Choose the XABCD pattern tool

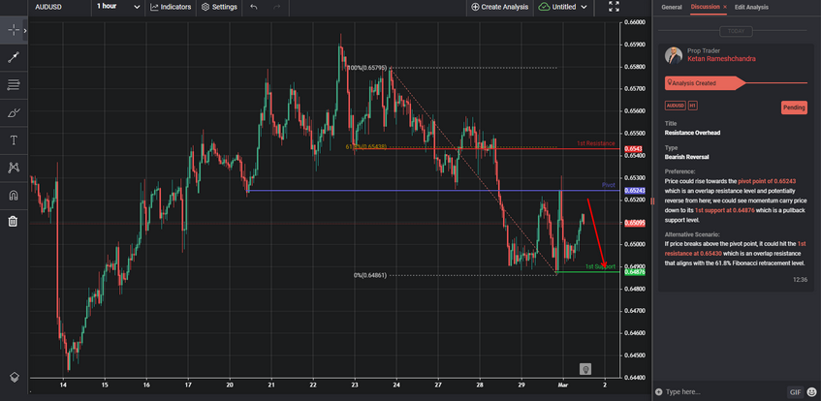[x=14, y=168]
